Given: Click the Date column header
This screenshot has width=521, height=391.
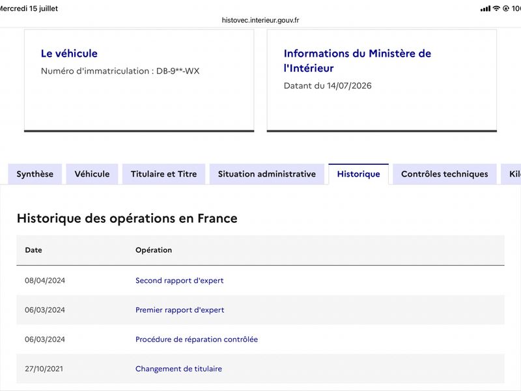Looking at the screenshot, I should pos(34,250).
